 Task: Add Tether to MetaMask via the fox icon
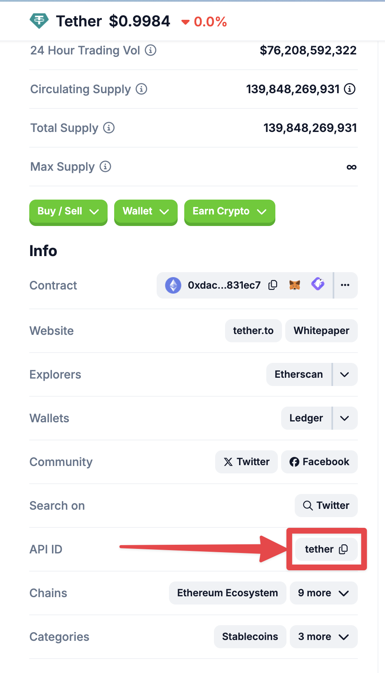click(294, 285)
